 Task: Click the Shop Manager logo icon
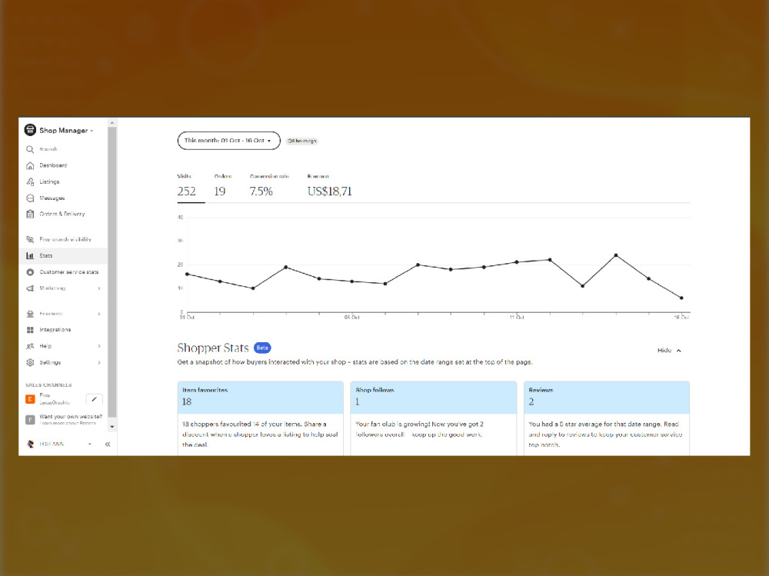(x=30, y=130)
